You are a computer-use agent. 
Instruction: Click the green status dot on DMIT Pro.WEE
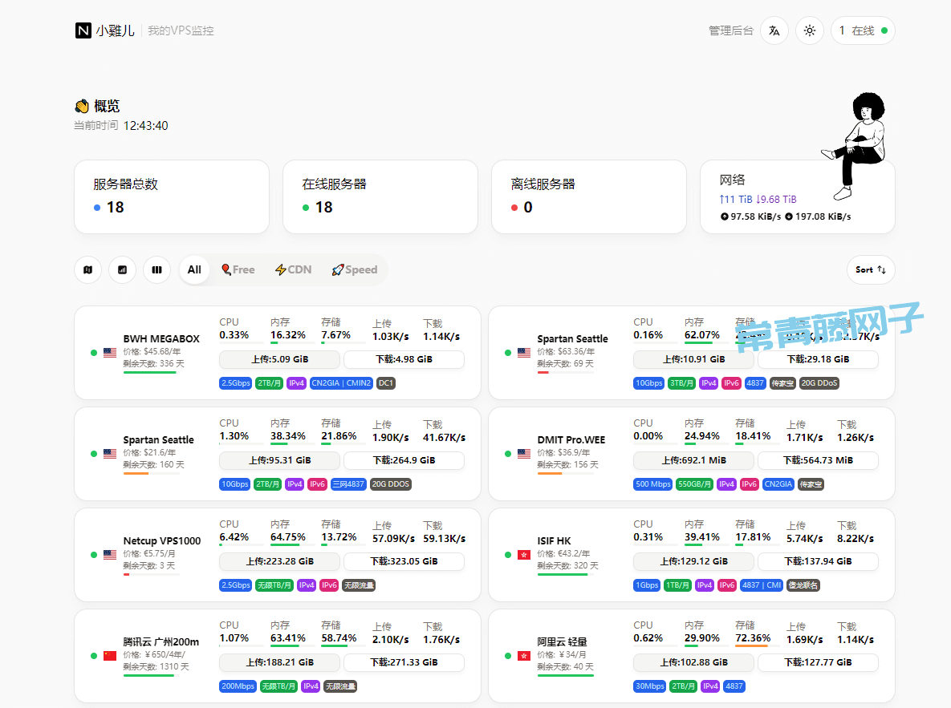tap(508, 453)
